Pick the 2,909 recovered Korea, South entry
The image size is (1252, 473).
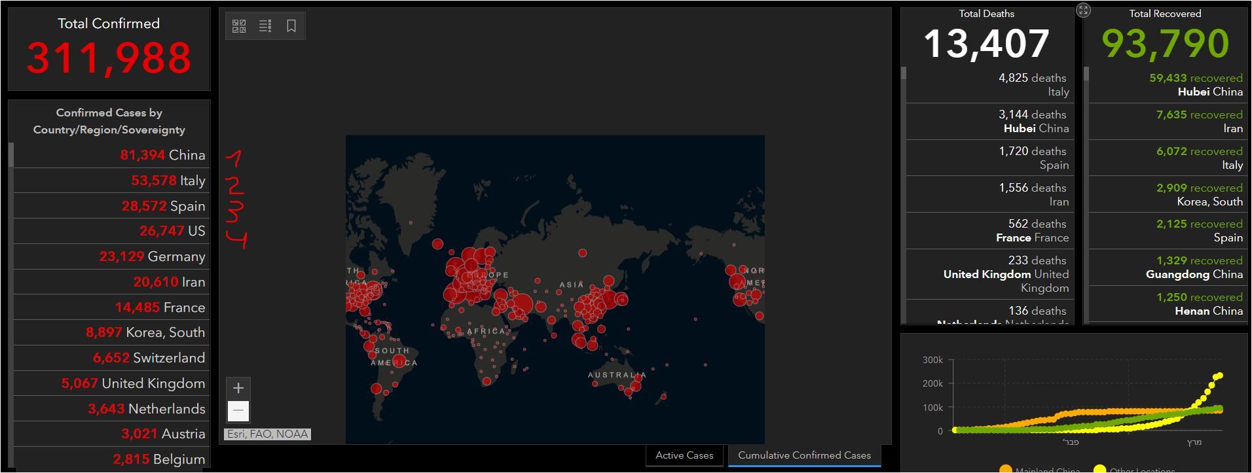(1168, 195)
